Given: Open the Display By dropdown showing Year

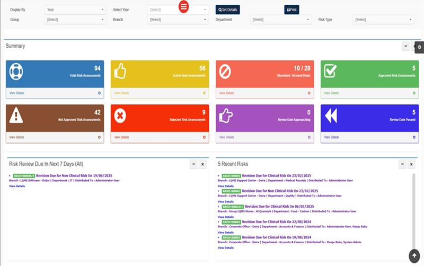Looking at the screenshot, I should coord(75,10).
